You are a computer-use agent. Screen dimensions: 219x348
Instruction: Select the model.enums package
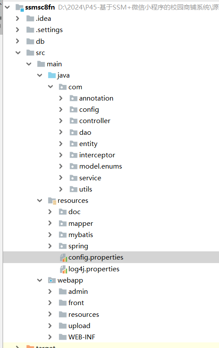point(101,166)
